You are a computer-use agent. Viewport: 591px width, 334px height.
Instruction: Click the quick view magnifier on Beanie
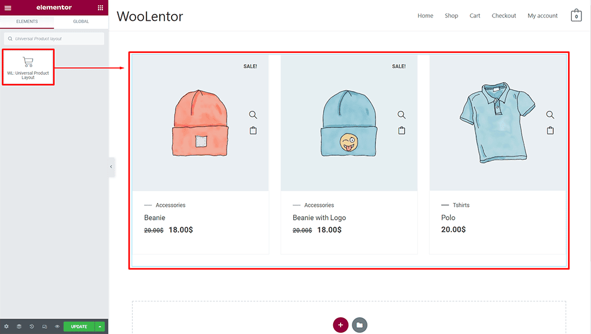(253, 115)
